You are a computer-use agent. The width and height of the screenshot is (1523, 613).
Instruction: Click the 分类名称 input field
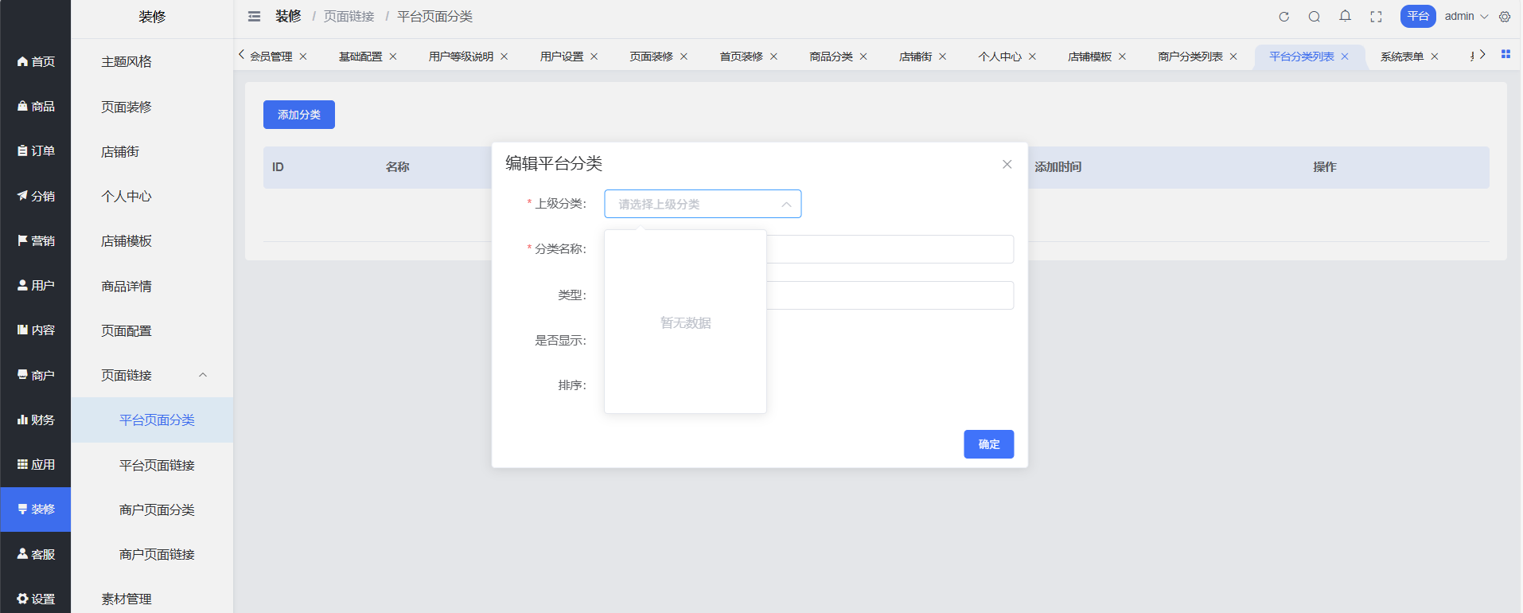(889, 249)
